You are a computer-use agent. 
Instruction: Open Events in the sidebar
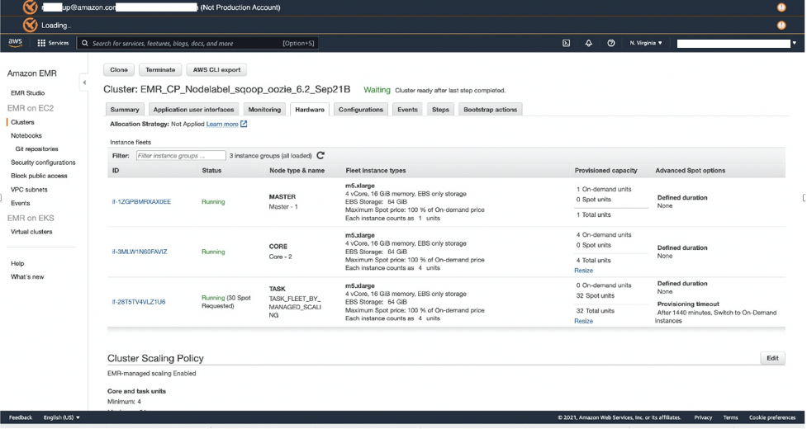pos(21,203)
